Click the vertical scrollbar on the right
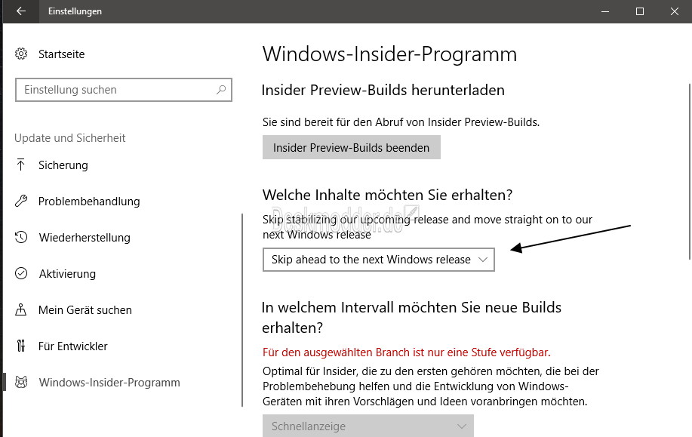The height and width of the screenshot is (437, 692). pyautogui.click(x=690, y=171)
